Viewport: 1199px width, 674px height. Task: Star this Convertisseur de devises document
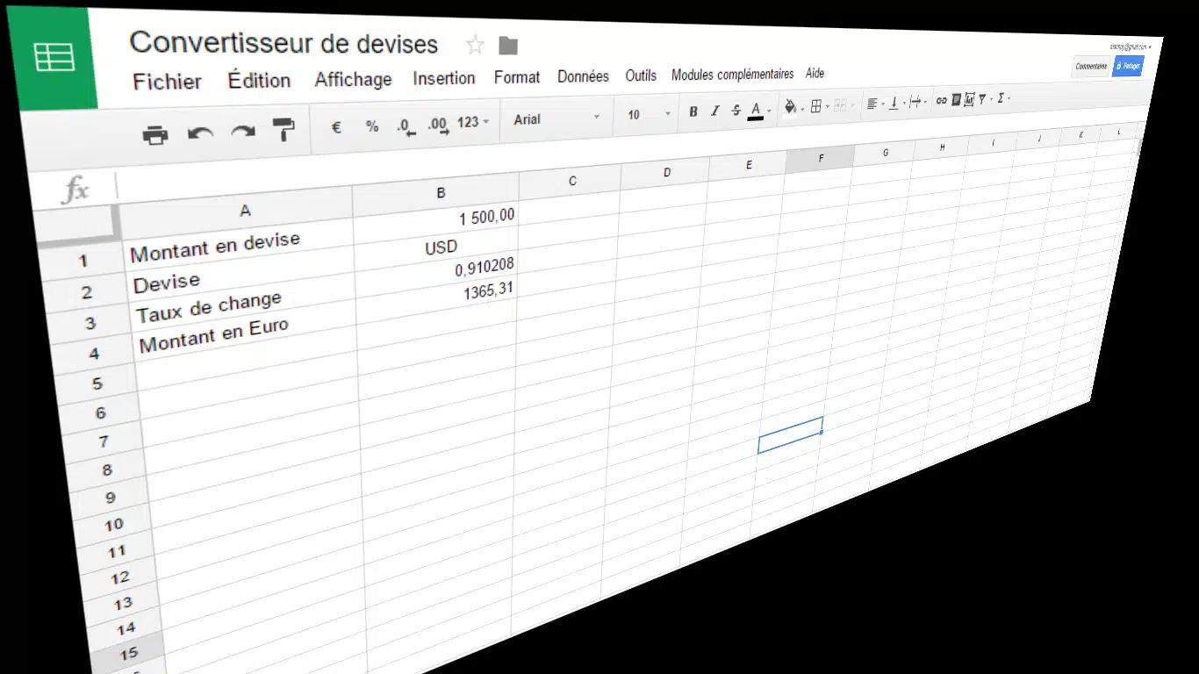click(x=475, y=45)
